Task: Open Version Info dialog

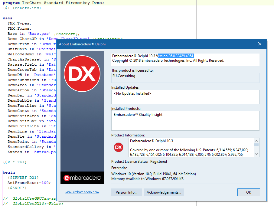Action: (x=126, y=192)
